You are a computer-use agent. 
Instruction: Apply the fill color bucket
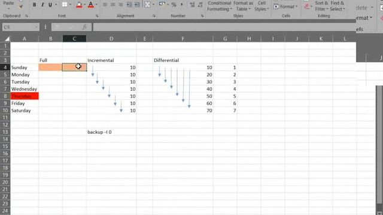pos(79,5)
